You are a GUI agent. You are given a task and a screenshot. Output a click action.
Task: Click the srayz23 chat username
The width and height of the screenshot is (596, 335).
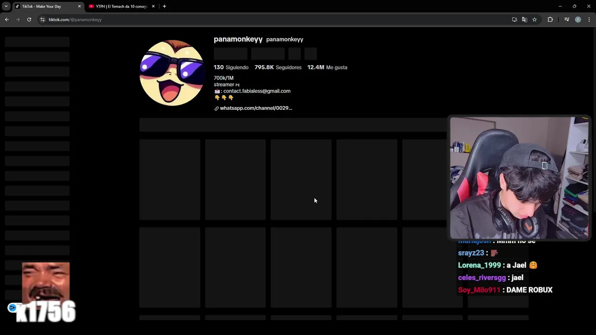(471, 253)
